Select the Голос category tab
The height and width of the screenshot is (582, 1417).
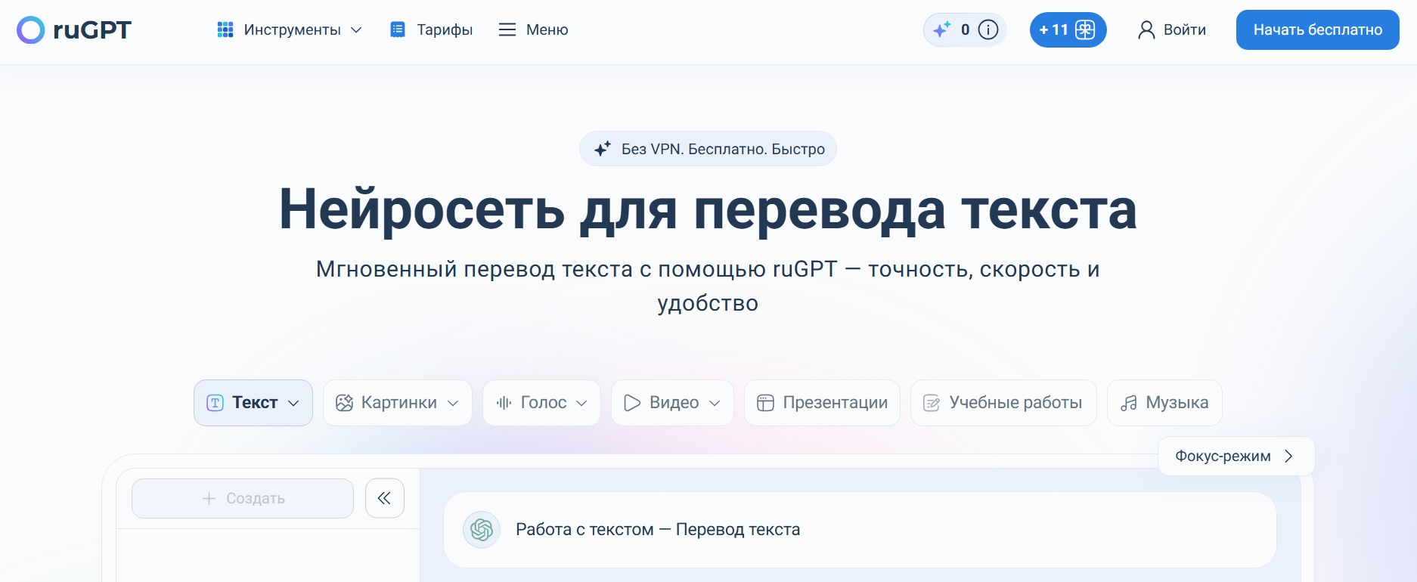pyautogui.click(x=542, y=403)
